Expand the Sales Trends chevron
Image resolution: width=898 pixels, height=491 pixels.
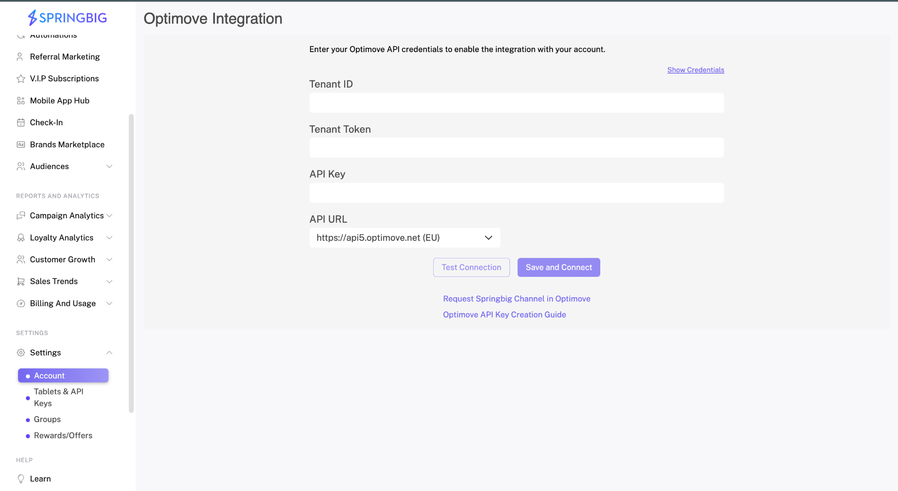coord(110,281)
